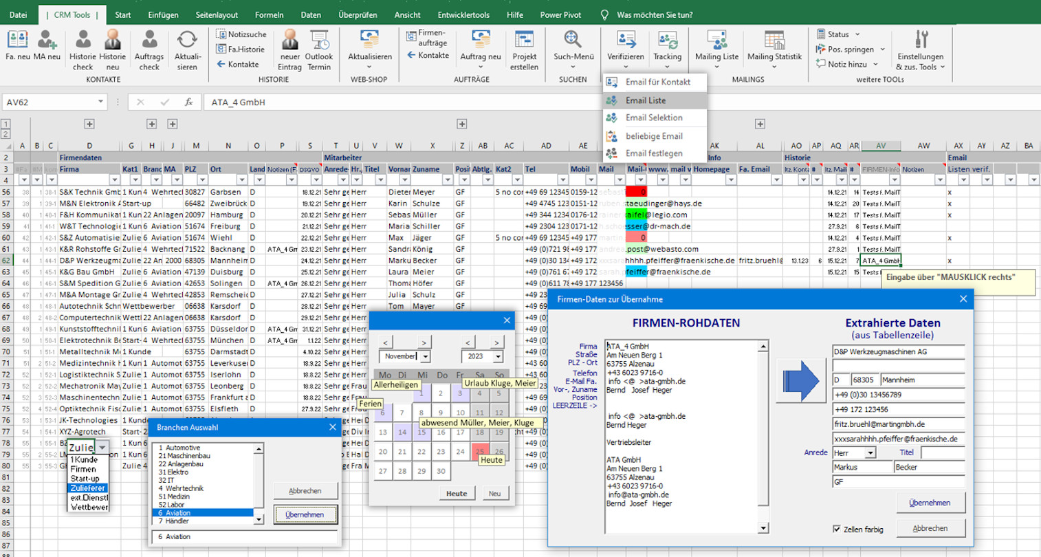Click the red Mail cell in row 56

[x=637, y=192]
